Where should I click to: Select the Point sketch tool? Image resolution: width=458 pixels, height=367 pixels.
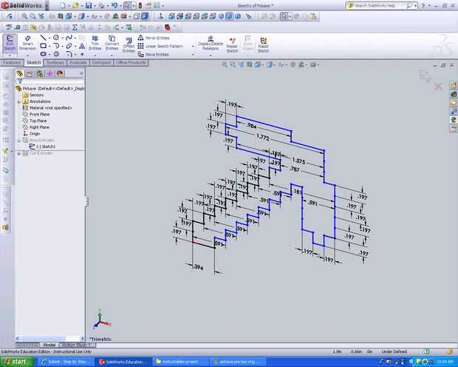coord(82,54)
